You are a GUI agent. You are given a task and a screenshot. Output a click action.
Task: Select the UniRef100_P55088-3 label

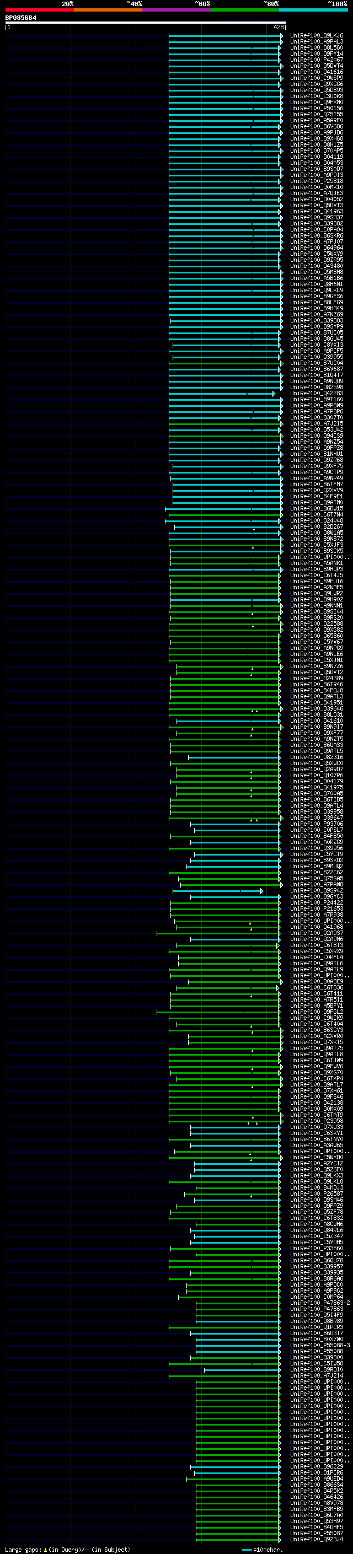pos(320,1345)
